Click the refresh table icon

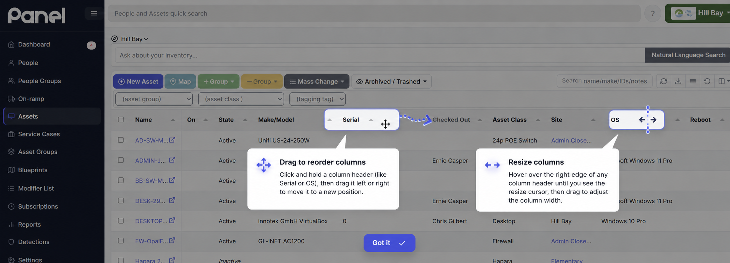664,81
